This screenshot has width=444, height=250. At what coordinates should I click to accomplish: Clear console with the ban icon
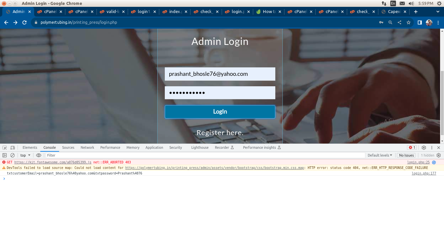12,155
